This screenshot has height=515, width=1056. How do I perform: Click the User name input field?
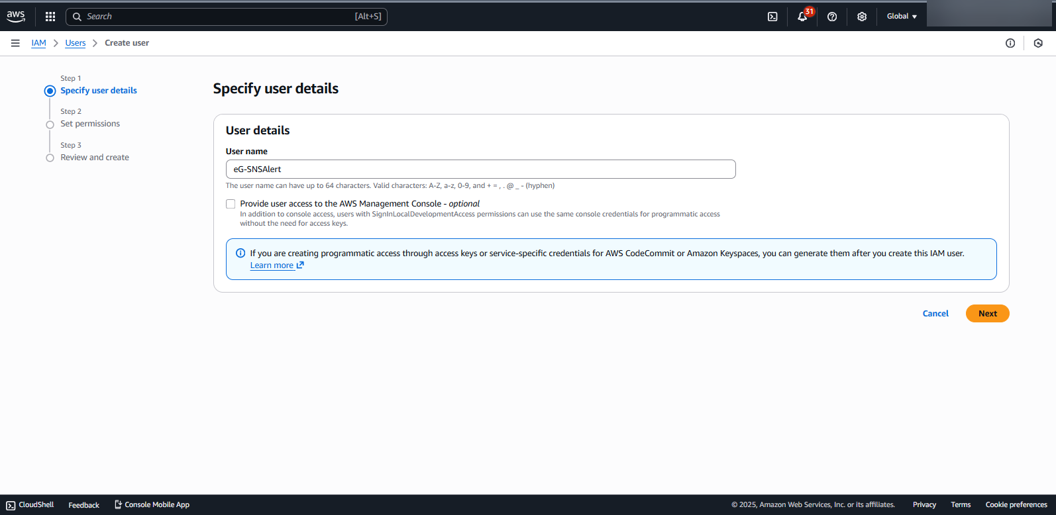480,169
